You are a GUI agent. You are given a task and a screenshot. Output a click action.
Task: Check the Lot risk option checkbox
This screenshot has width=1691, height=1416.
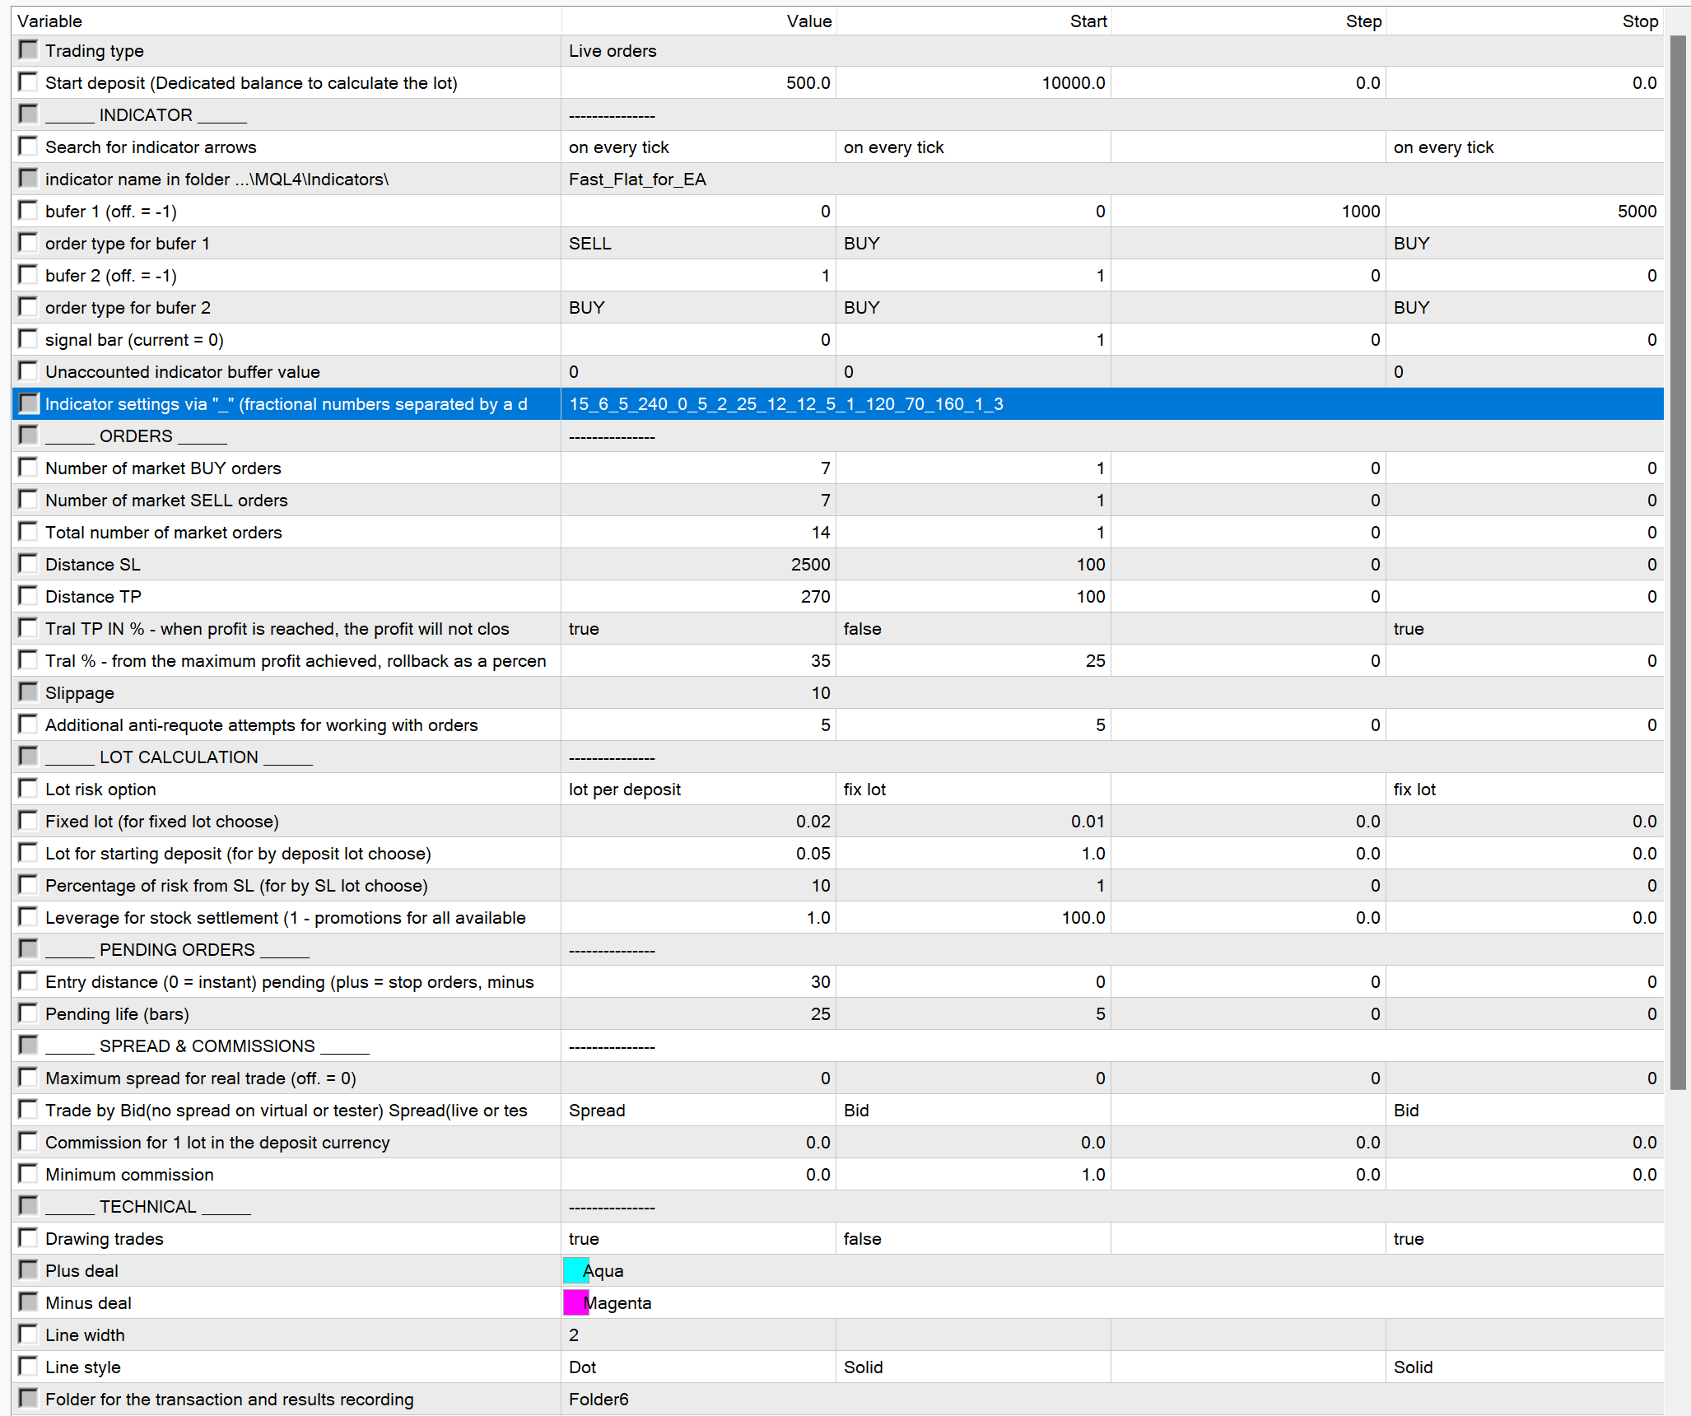[x=28, y=789]
